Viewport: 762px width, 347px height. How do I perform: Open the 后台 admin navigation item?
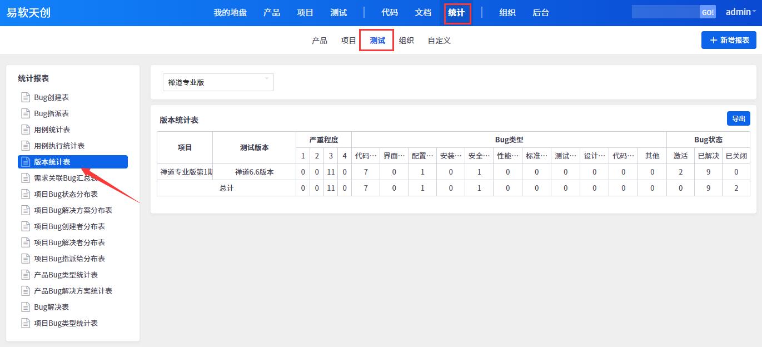[540, 13]
